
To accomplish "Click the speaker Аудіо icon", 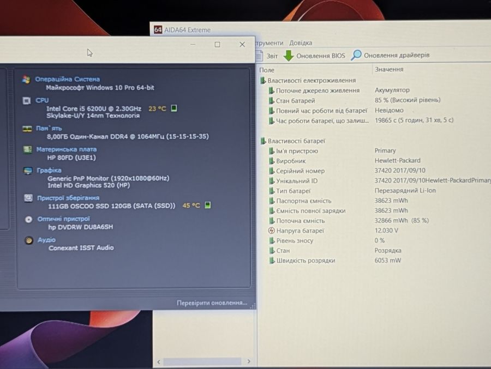I will [29, 240].
